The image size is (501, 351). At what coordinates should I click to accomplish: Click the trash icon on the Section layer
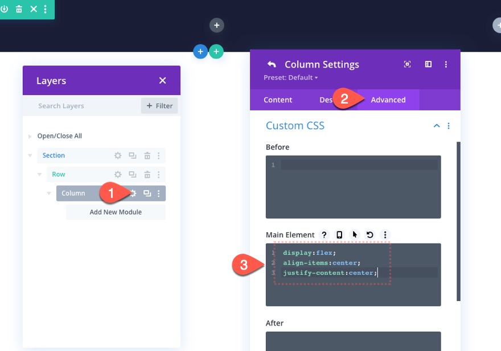click(x=147, y=155)
